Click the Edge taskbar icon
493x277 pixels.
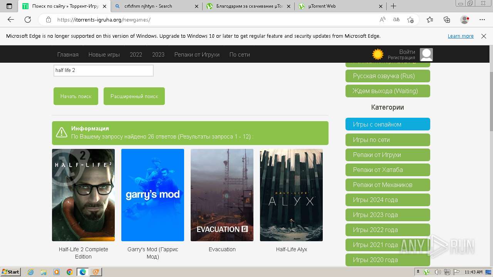tap(83, 272)
